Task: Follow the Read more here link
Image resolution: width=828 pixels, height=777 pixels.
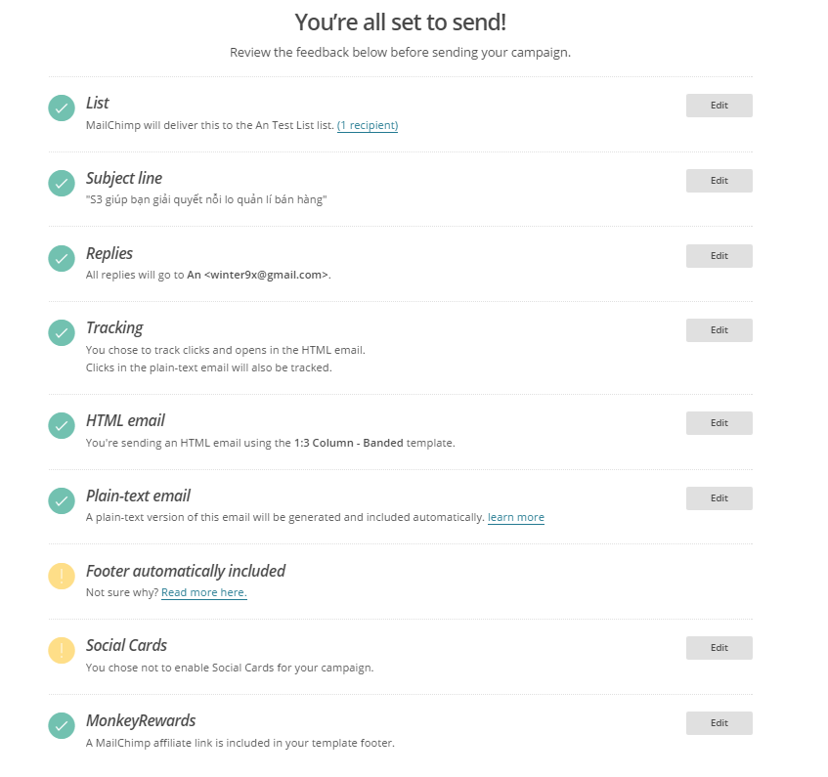Action: [204, 593]
